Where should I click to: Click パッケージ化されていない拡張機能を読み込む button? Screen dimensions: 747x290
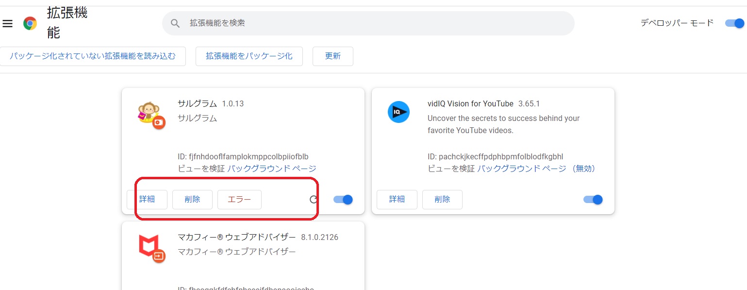point(93,56)
